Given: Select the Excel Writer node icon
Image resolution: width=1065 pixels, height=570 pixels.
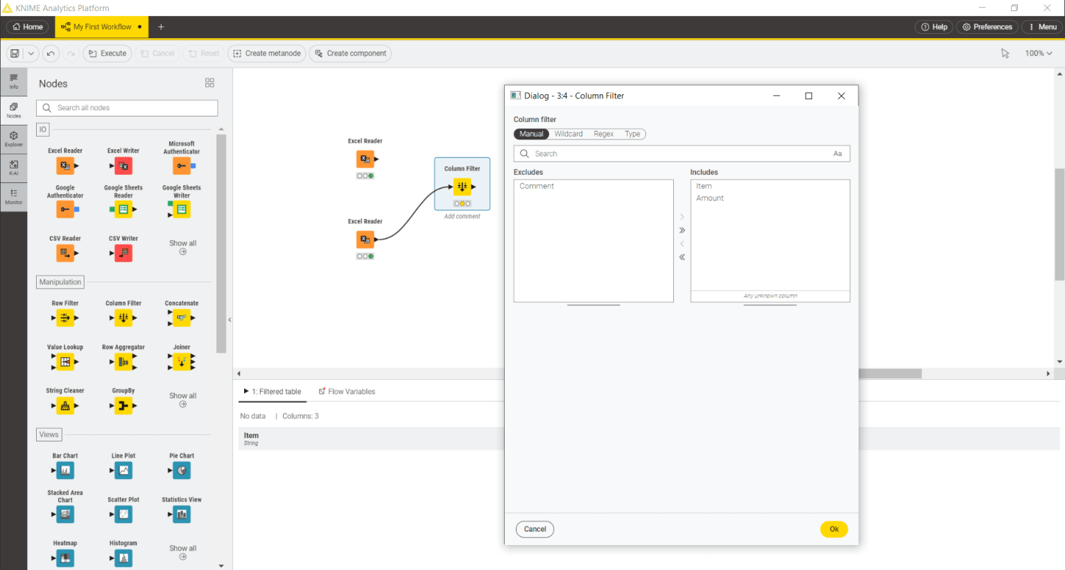Looking at the screenshot, I should 123,166.
